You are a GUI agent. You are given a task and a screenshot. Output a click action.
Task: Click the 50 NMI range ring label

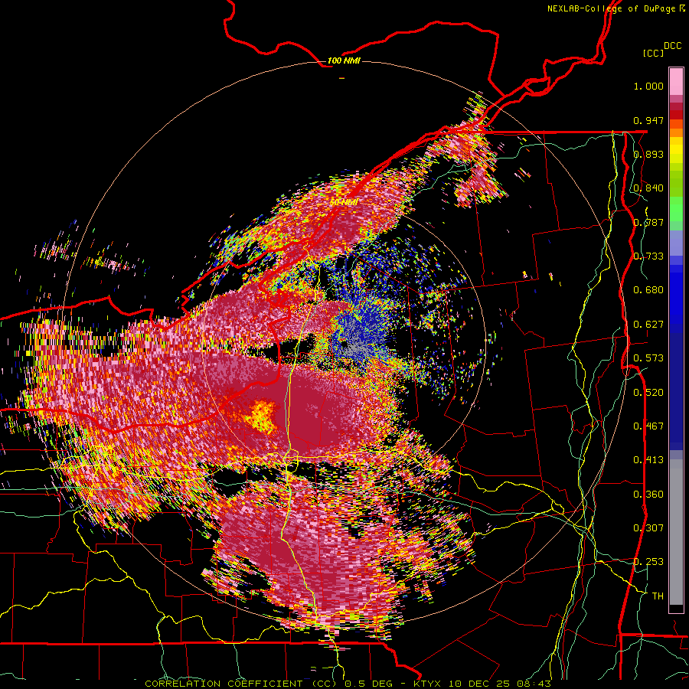(344, 203)
